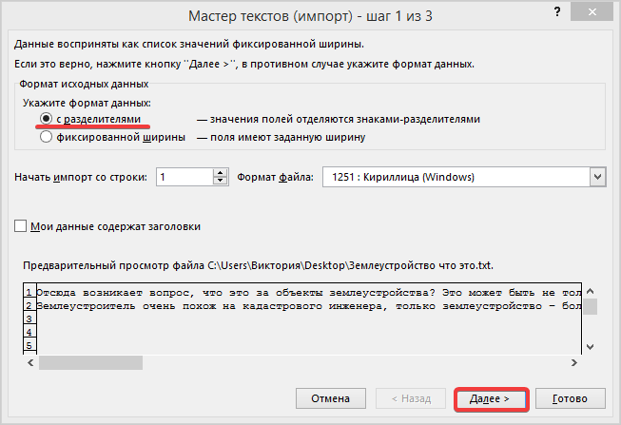Close the text import wizard dialog
The width and height of the screenshot is (621, 425).
tap(594, 13)
